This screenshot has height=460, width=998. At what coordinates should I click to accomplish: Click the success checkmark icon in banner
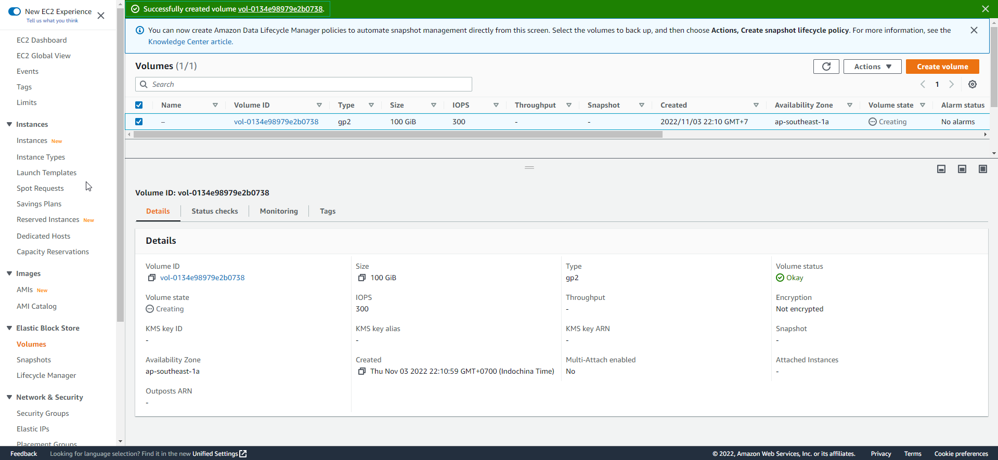(x=135, y=9)
